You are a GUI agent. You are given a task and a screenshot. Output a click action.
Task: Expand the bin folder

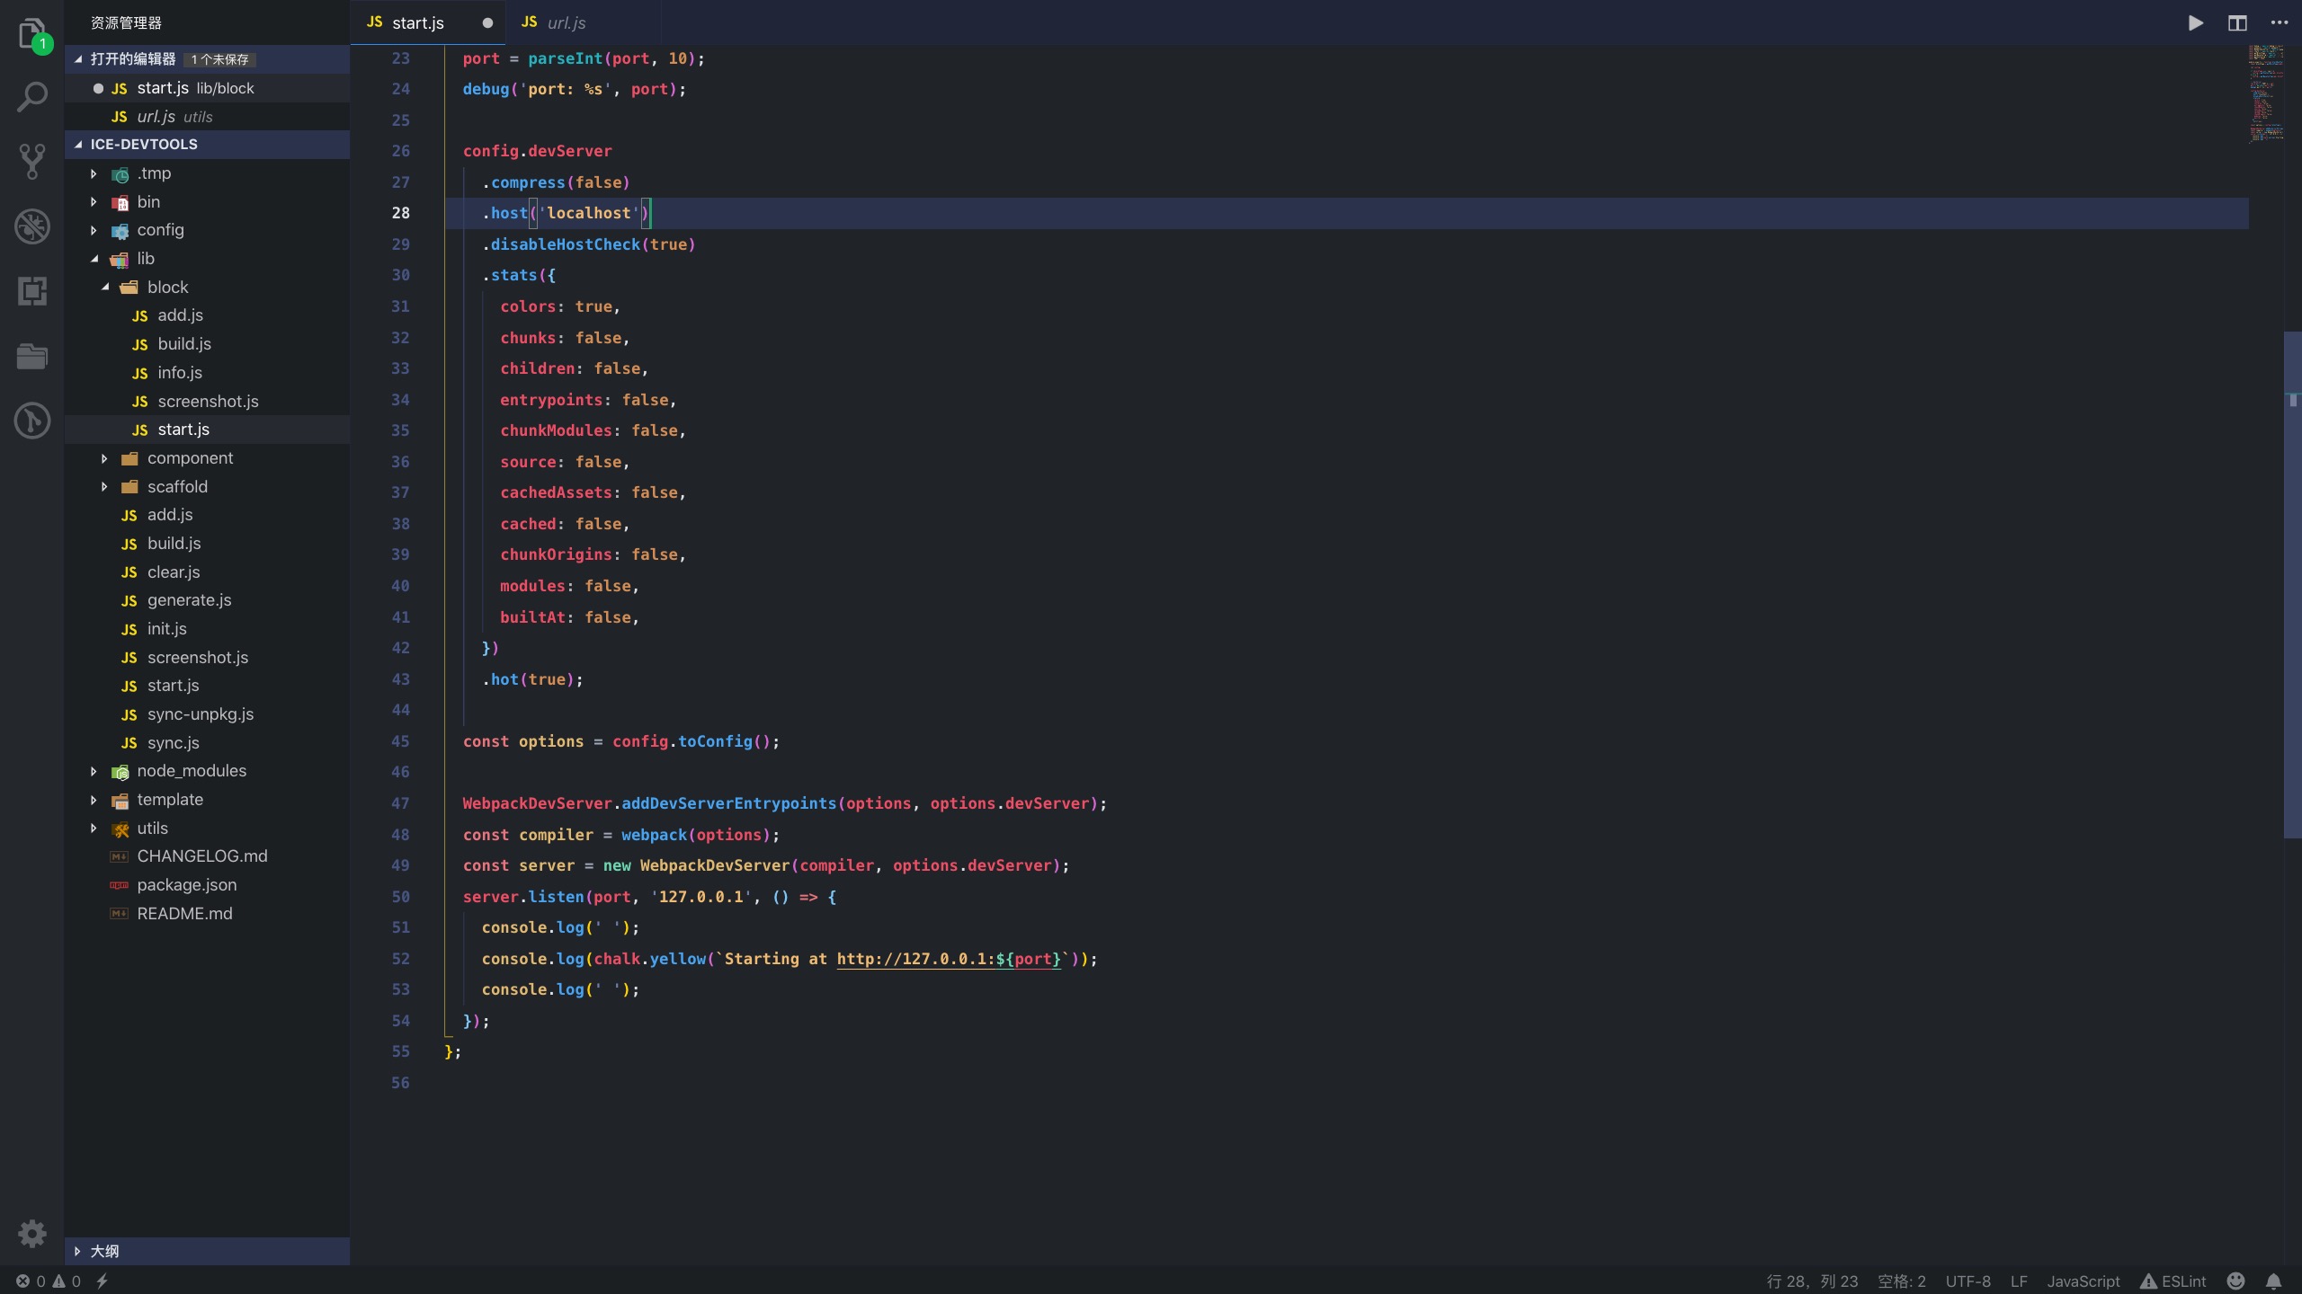tap(207, 201)
